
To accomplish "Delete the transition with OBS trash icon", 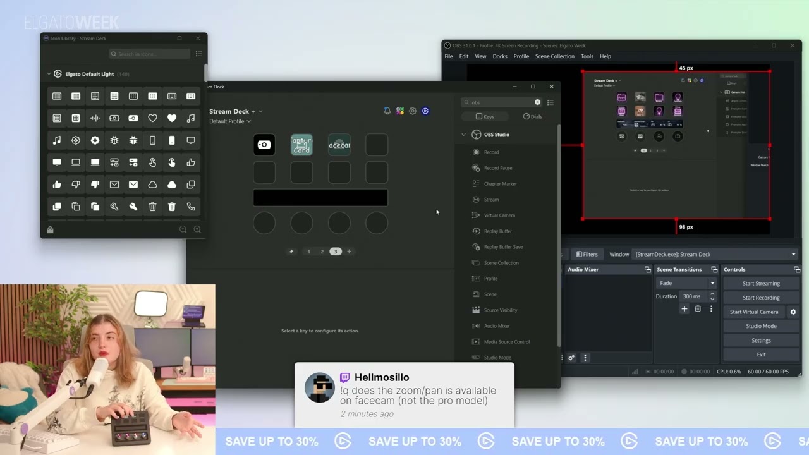I will click(698, 309).
